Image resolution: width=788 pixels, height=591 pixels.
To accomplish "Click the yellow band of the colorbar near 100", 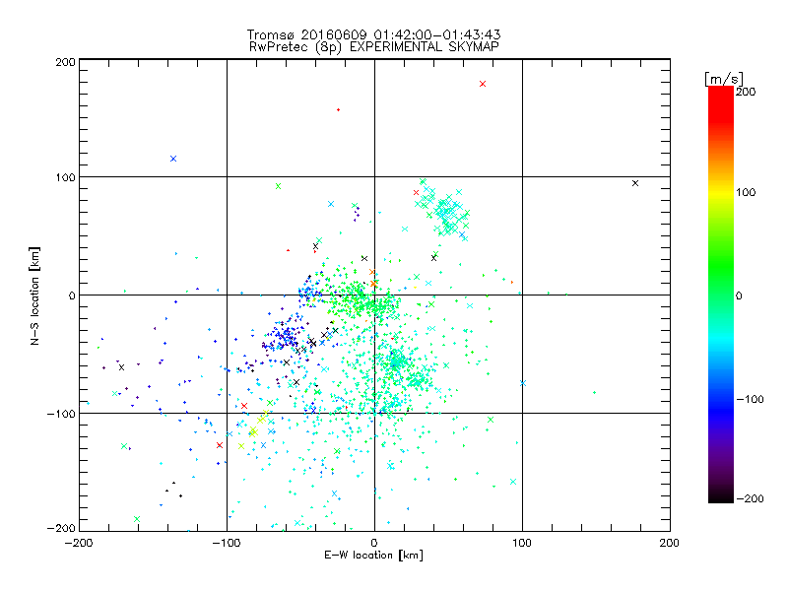I will [721, 192].
